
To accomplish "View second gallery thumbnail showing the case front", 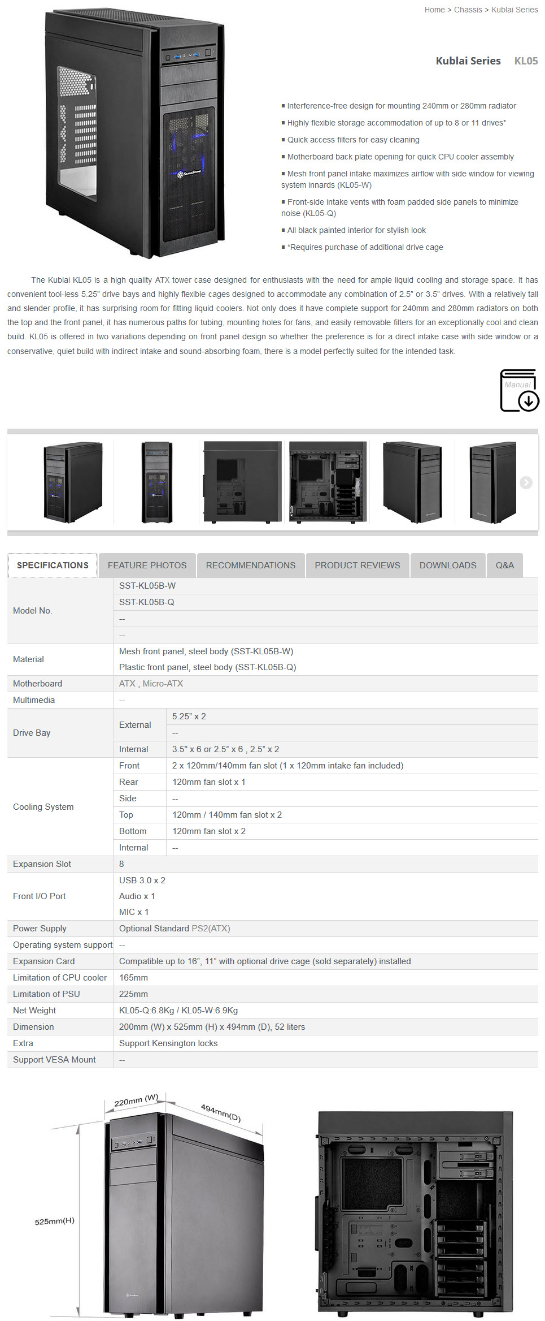I will click(x=157, y=482).
